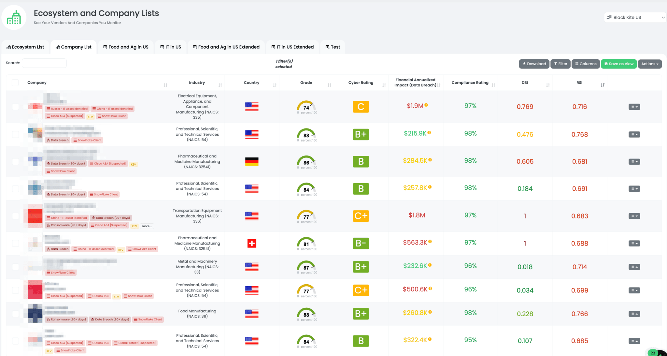This screenshot has height=356, width=667.
Task: Click info icon beside $1.9M impact
Action: pyautogui.click(x=426, y=105)
